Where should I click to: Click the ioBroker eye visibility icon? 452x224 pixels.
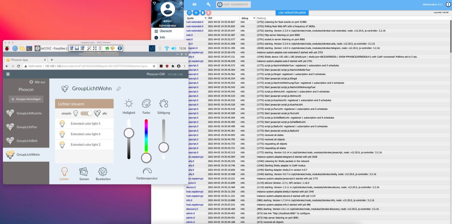tap(194, 4)
